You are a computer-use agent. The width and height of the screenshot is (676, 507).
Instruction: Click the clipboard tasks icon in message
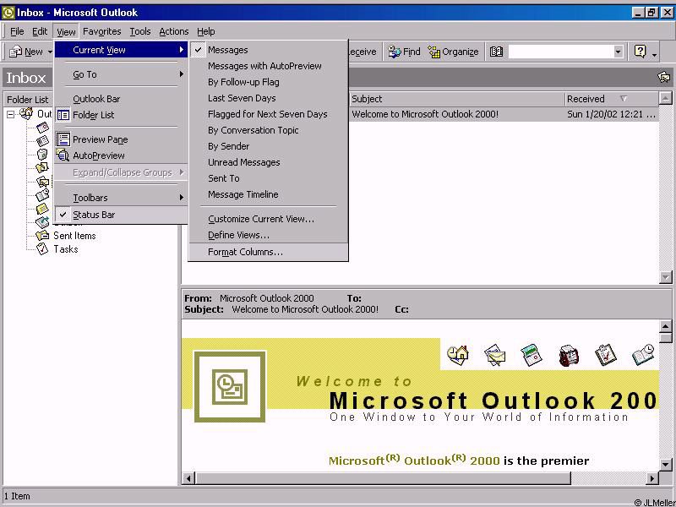coord(605,355)
